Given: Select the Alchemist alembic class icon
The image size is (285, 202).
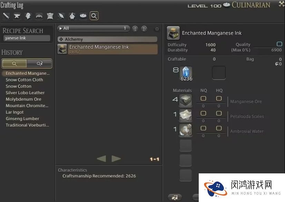Looking at the screenshot, I should coord(72,16).
